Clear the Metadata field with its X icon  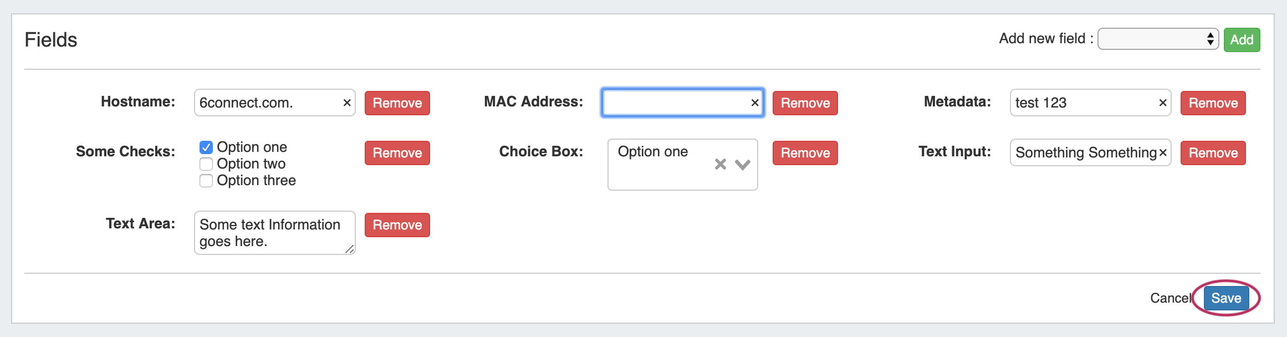tap(1163, 103)
